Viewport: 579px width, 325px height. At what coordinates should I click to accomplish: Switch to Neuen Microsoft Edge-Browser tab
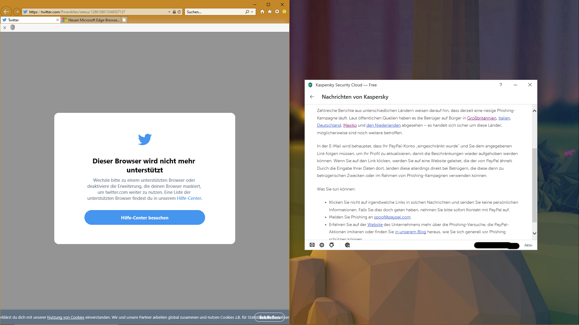(x=91, y=20)
